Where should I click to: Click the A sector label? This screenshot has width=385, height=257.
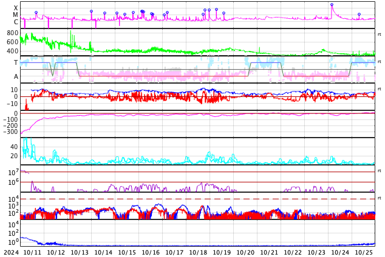[16, 76]
